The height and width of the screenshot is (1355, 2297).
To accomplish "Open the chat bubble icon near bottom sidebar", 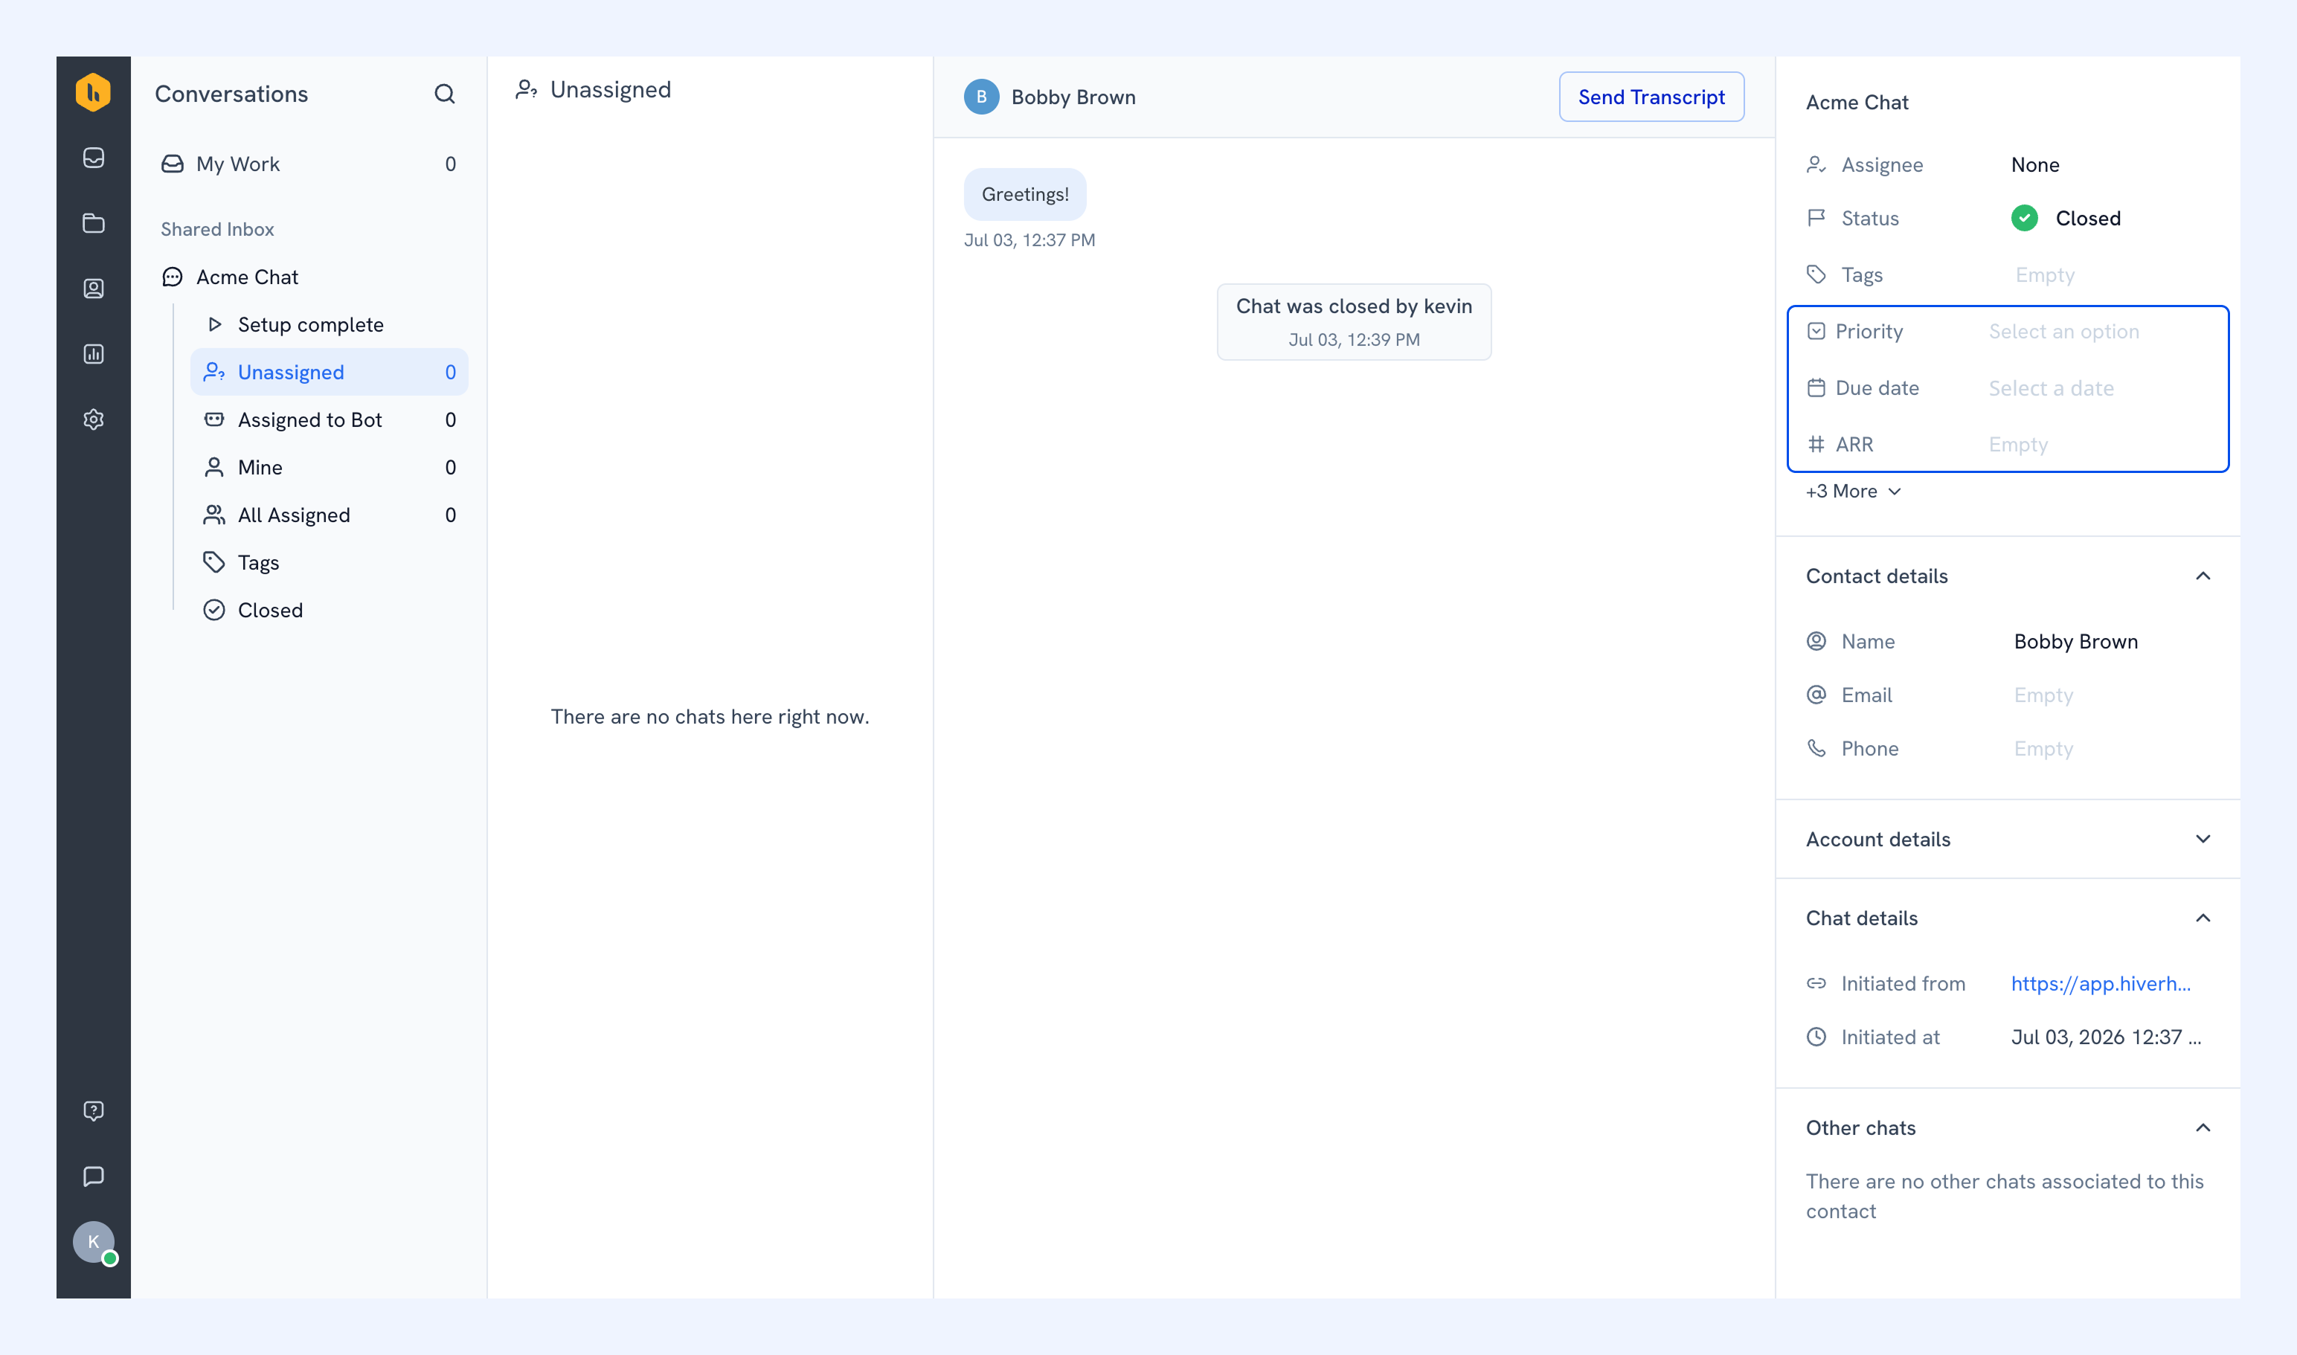I will tap(93, 1176).
